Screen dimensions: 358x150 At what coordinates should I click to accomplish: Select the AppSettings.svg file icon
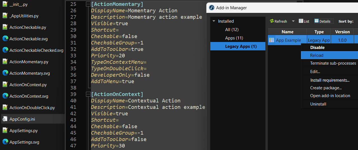(x=5, y=142)
